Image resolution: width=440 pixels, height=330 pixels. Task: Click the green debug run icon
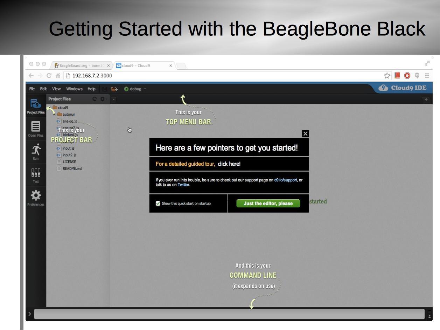pyautogui.click(x=126, y=89)
